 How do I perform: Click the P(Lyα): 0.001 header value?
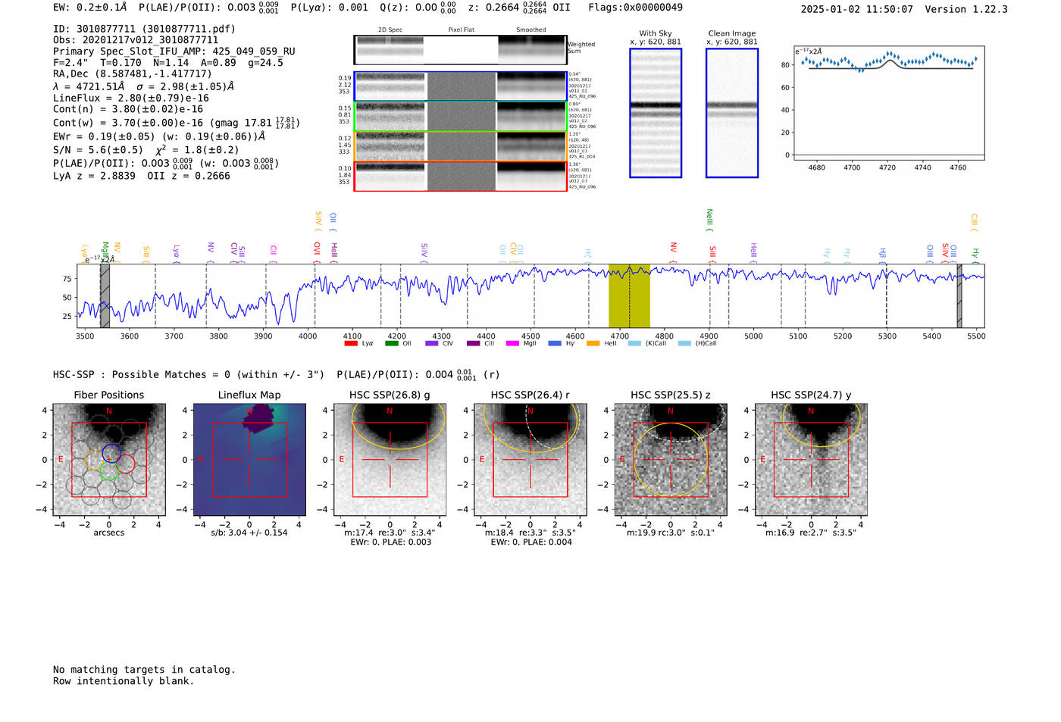pos(330,8)
